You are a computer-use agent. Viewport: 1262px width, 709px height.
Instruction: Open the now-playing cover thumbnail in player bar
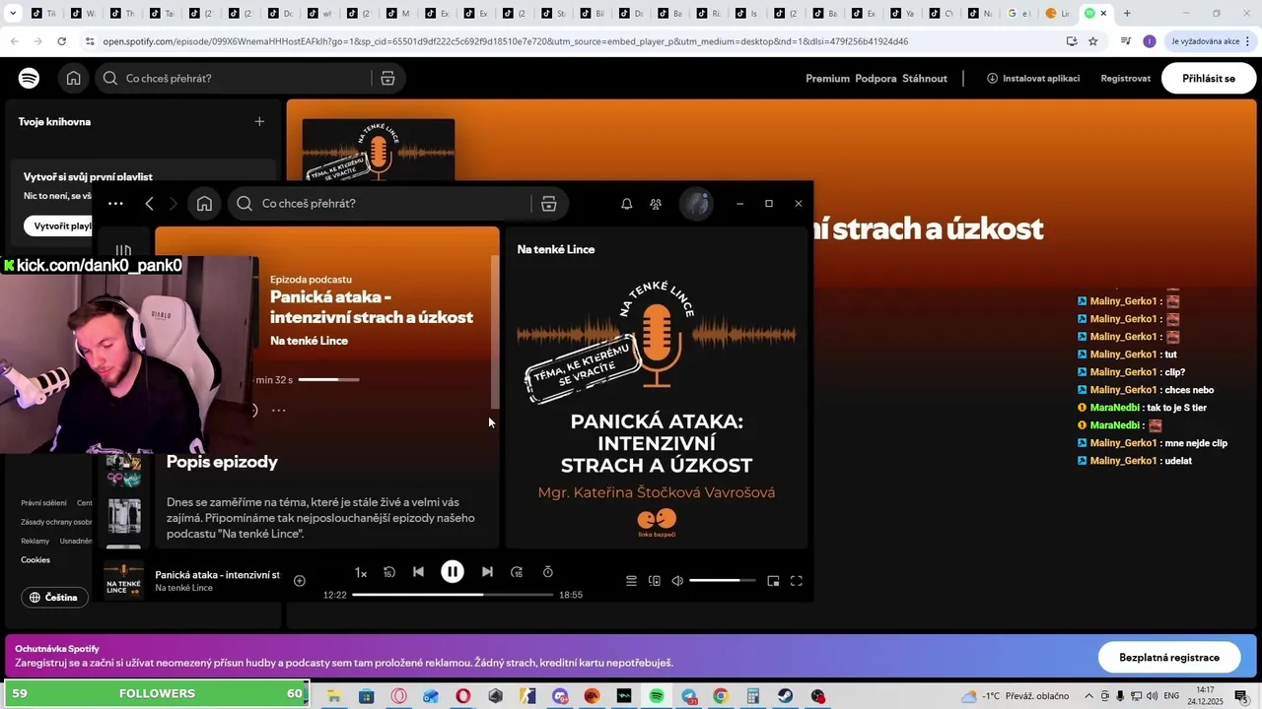point(123,581)
